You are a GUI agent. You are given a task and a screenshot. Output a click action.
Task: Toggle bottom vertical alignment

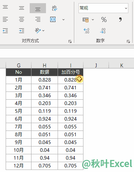click(38, 8)
